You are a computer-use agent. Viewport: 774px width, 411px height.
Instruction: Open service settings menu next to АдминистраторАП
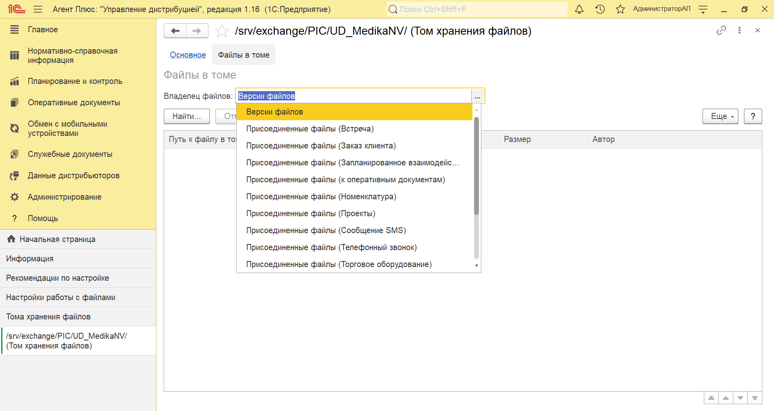coord(703,9)
